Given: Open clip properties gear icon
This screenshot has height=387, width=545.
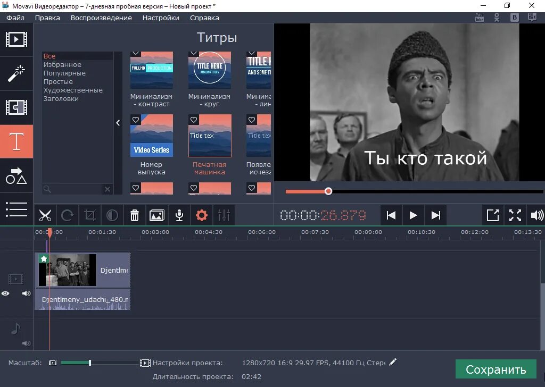Looking at the screenshot, I should pos(202,215).
